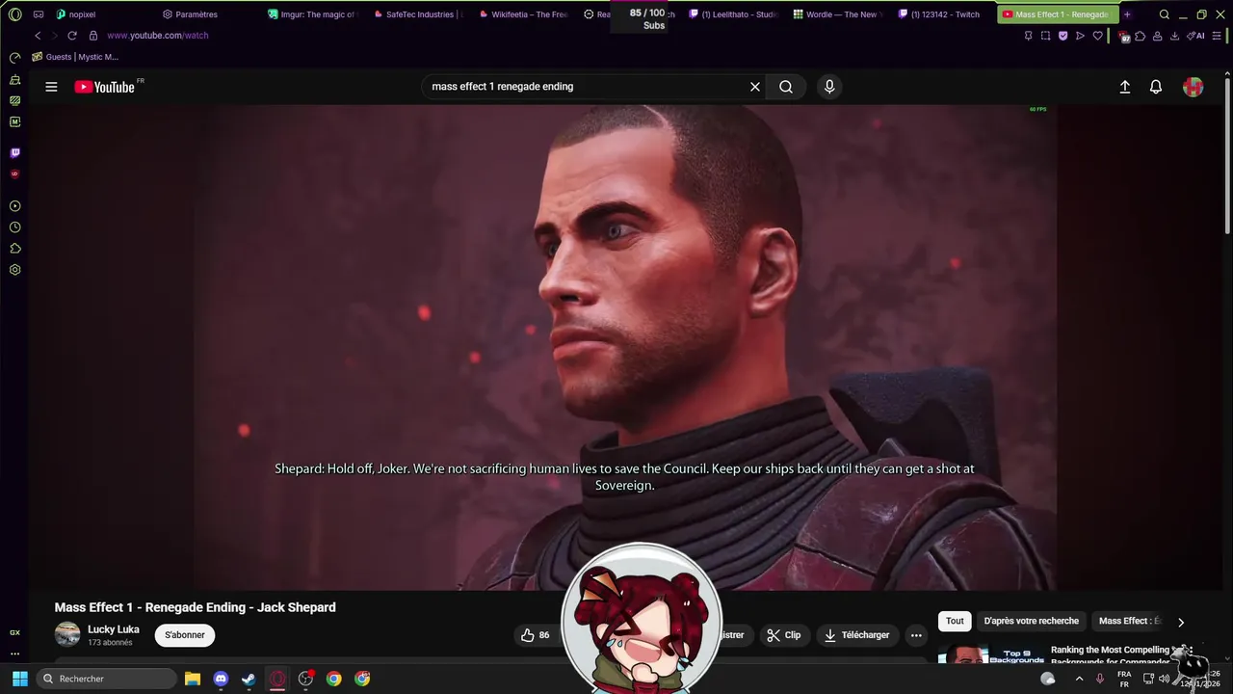Open browser downloads icon

(x=1174, y=36)
